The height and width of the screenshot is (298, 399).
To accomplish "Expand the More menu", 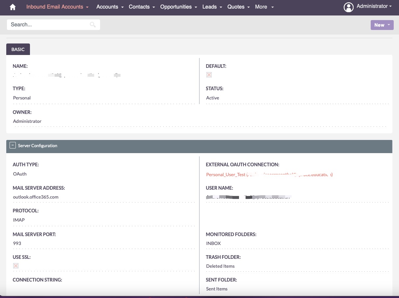I will tap(264, 7).
